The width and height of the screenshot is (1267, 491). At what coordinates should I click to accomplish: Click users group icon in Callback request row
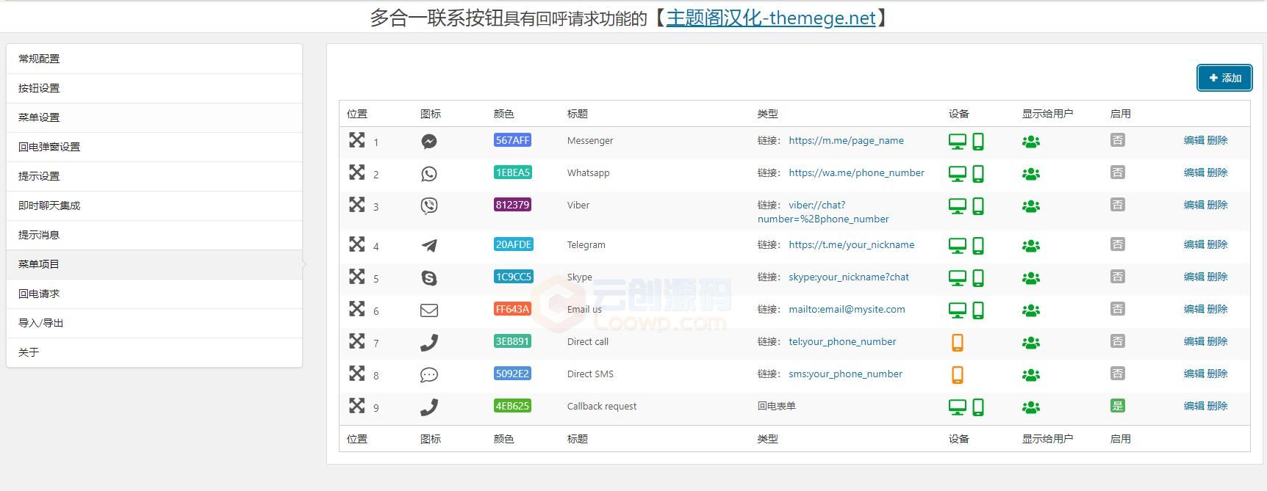pos(1031,407)
